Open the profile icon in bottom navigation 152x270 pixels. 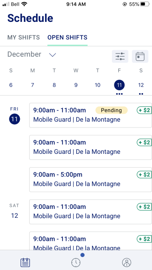tap(126, 263)
